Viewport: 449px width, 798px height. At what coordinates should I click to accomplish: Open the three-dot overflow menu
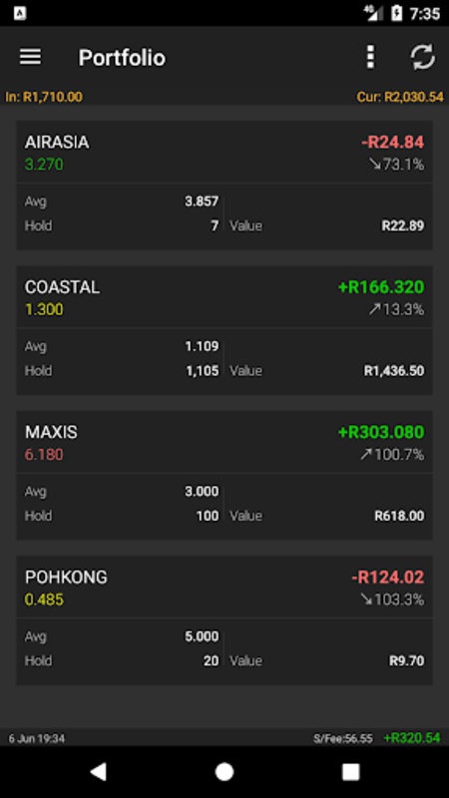click(370, 57)
